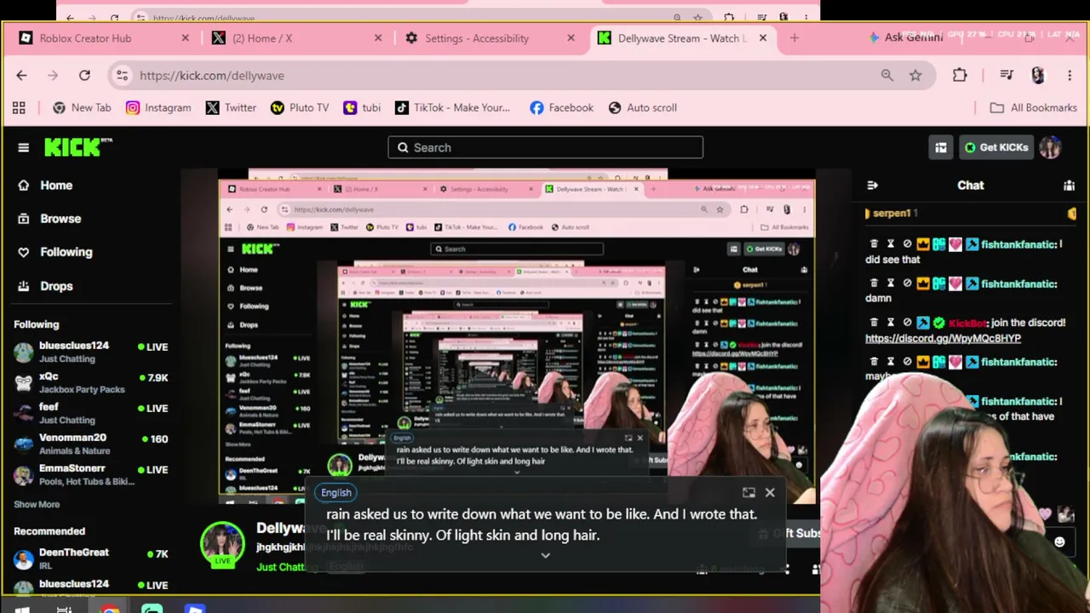View site information for kick.com
1090x613 pixels.
(123, 75)
